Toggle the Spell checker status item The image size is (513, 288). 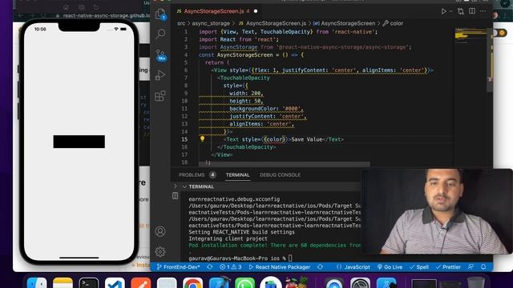(x=418, y=267)
